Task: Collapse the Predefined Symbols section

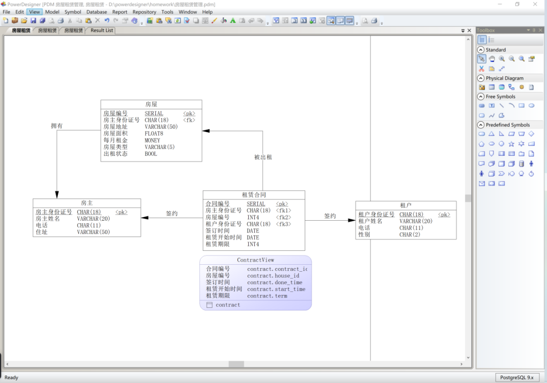Action: (x=481, y=125)
